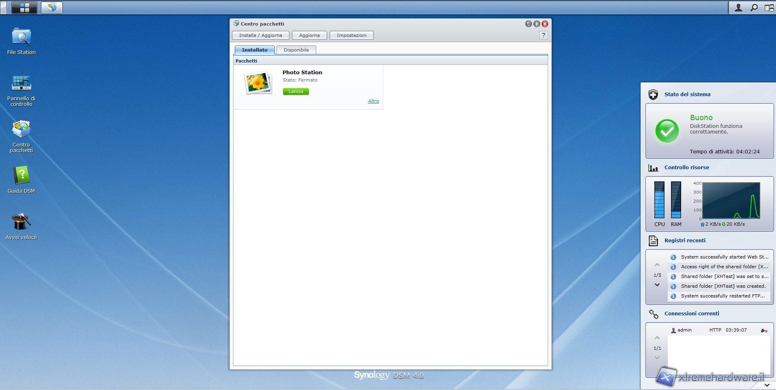Toggle the widgets panel icon in taskbar
776x390 pixels.
(769, 8)
